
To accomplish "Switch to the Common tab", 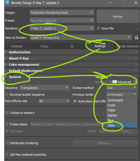I will coord(17,46).
